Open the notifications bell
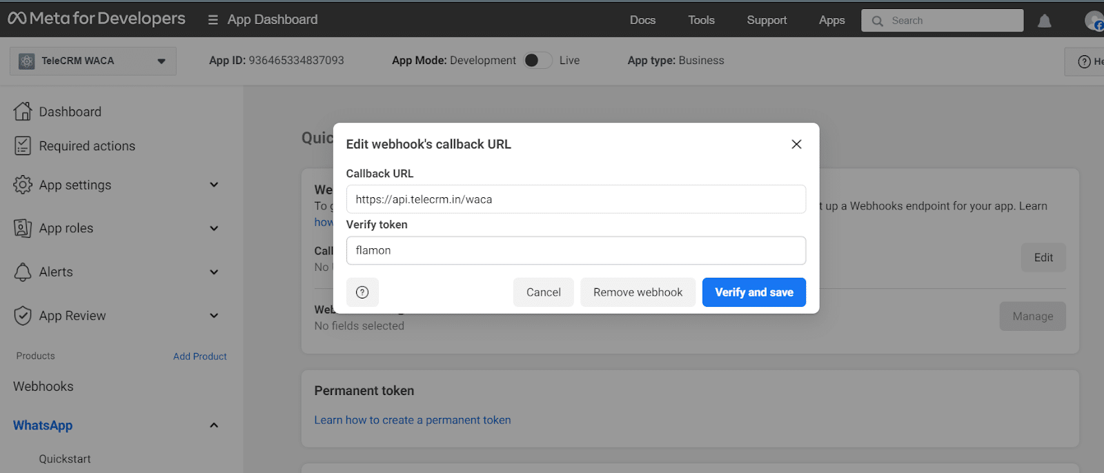The image size is (1104, 473). (x=1044, y=21)
